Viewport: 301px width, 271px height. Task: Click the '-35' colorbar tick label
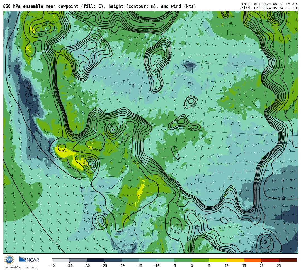tap(69, 266)
